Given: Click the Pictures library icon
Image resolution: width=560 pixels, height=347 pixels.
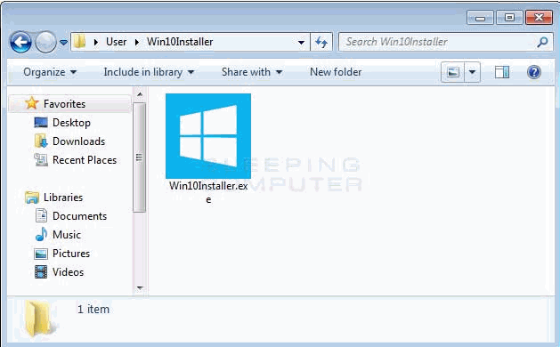Looking at the screenshot, I should [x=41, y=254].
